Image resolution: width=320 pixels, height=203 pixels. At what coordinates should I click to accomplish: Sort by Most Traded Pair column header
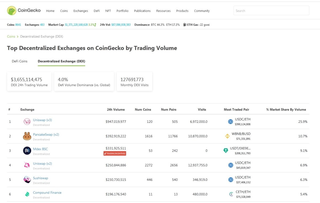[x=237, y=109]
